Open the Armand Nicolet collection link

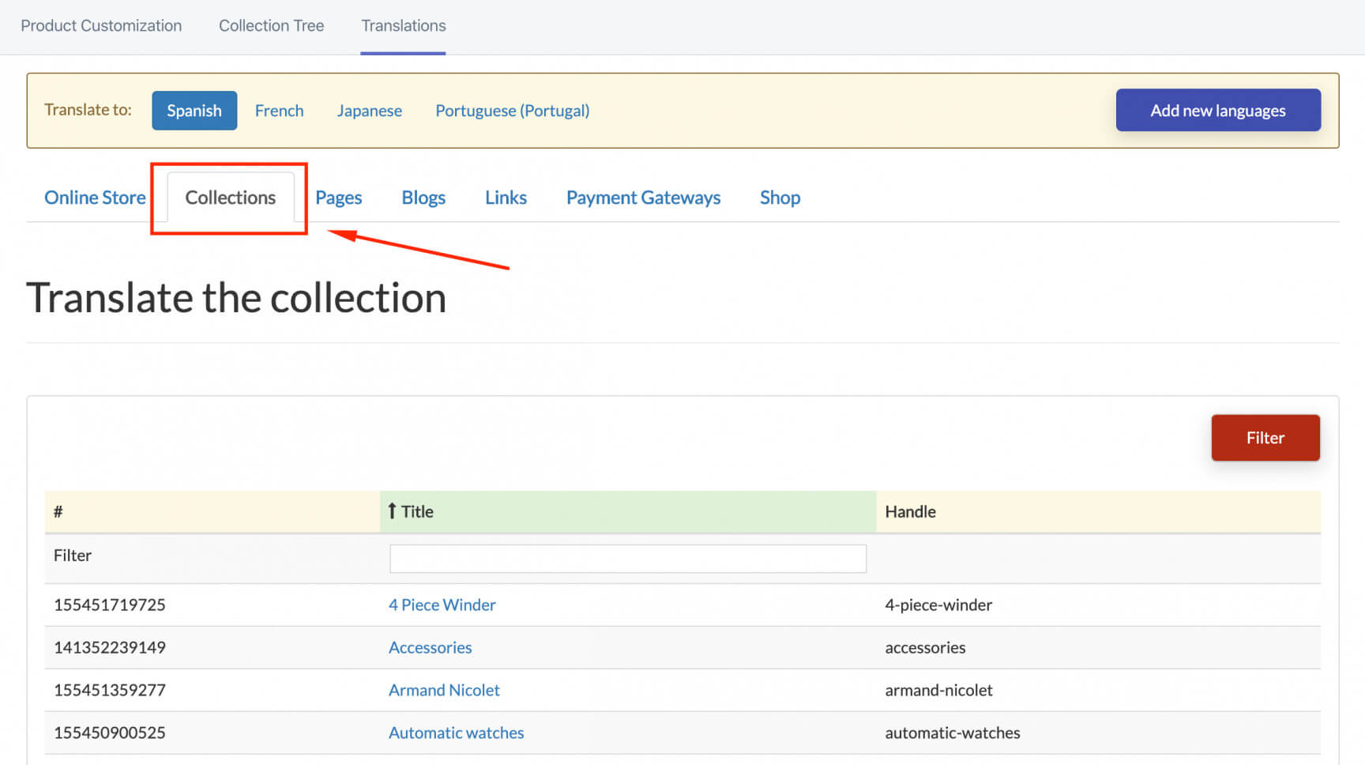coord(444,690)
